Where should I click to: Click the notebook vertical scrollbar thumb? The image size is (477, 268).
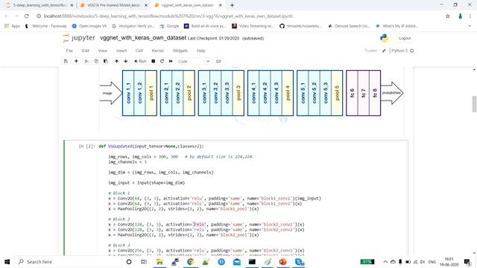click(x=474, y=104)
